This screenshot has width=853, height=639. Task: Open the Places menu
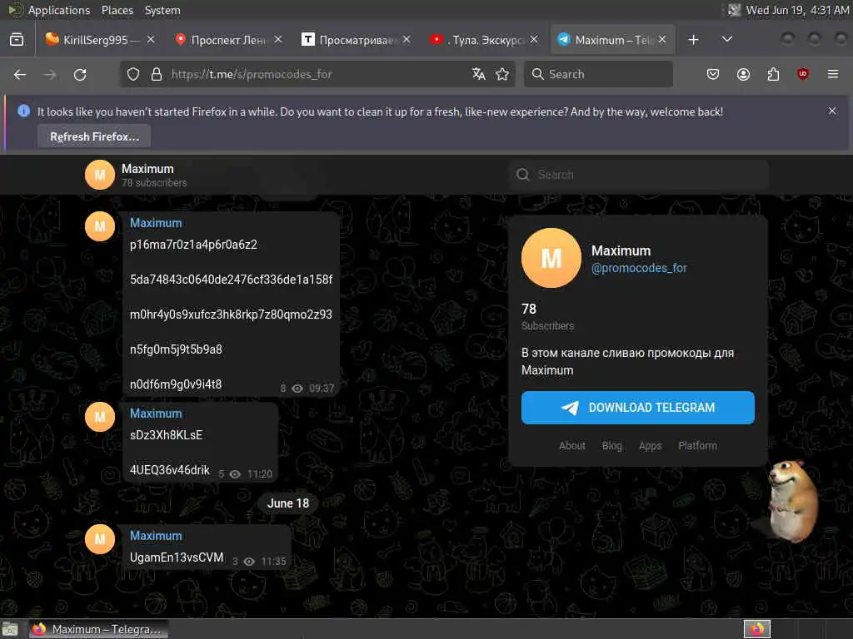[117, 10]
